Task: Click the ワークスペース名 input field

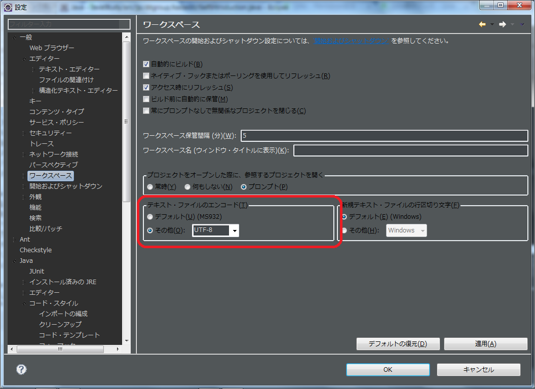Action: (410, 150)
